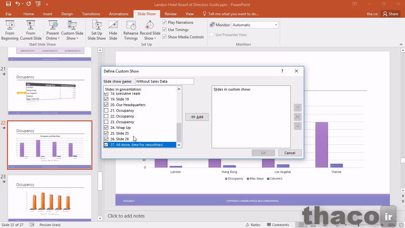This screenshot has height=228, width=405.
Task: Toggle Use Timings checkbox
Action: [x=165, y=29]
